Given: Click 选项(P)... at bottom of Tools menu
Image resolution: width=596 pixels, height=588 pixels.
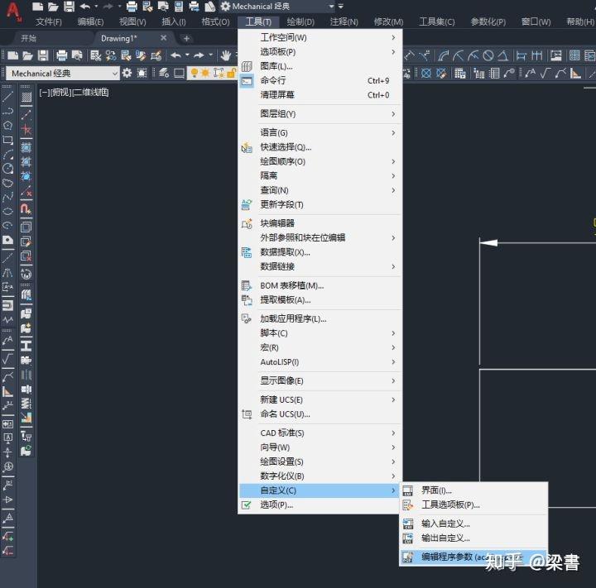Looking at the screenshot, I should click(x=320, y=505).
